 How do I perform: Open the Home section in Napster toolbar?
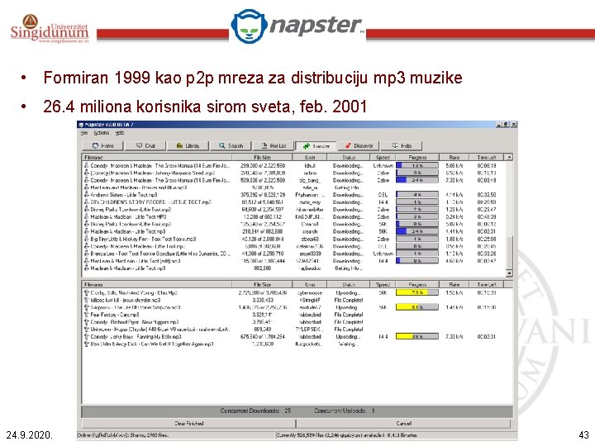click(103, 145)
